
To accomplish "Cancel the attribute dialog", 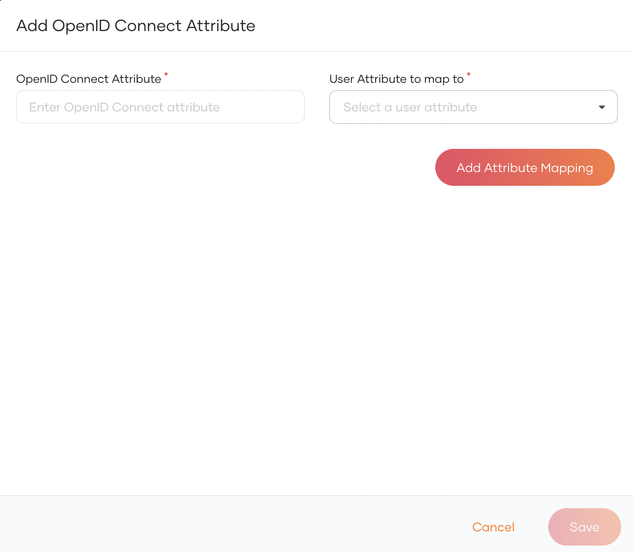I will point(493,527).
